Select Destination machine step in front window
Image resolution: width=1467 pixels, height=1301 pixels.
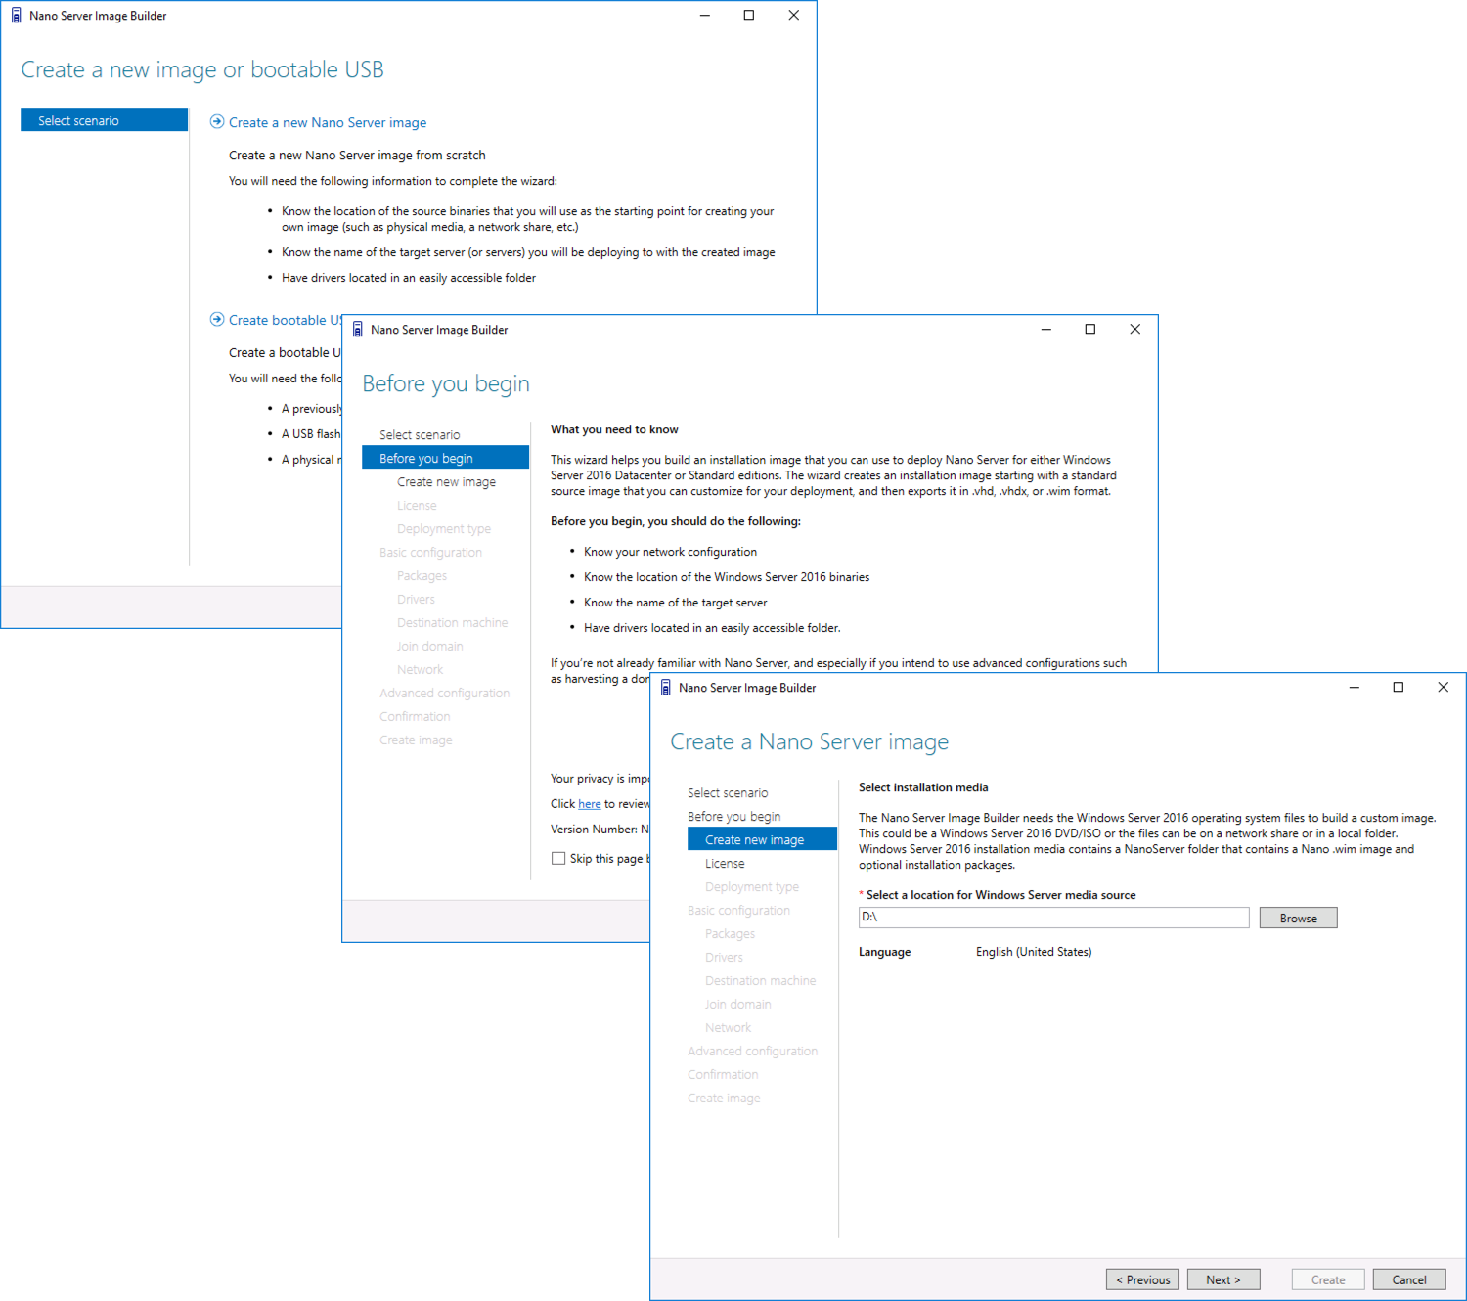pos(760,981)
